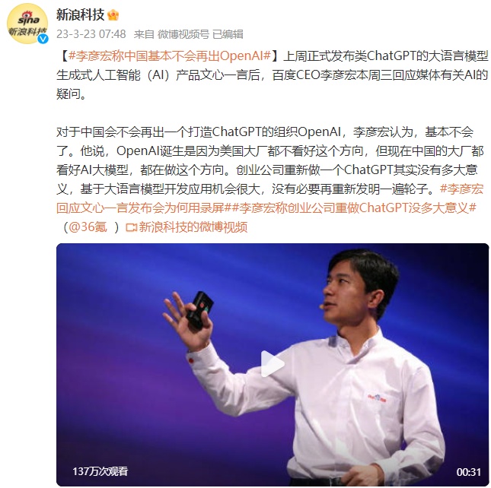Open 新浪科技的微博视频 link
491x488 pixels.
pyautogui.click(x=193, y=227)
